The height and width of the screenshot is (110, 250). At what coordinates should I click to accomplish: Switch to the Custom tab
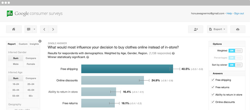23,44
